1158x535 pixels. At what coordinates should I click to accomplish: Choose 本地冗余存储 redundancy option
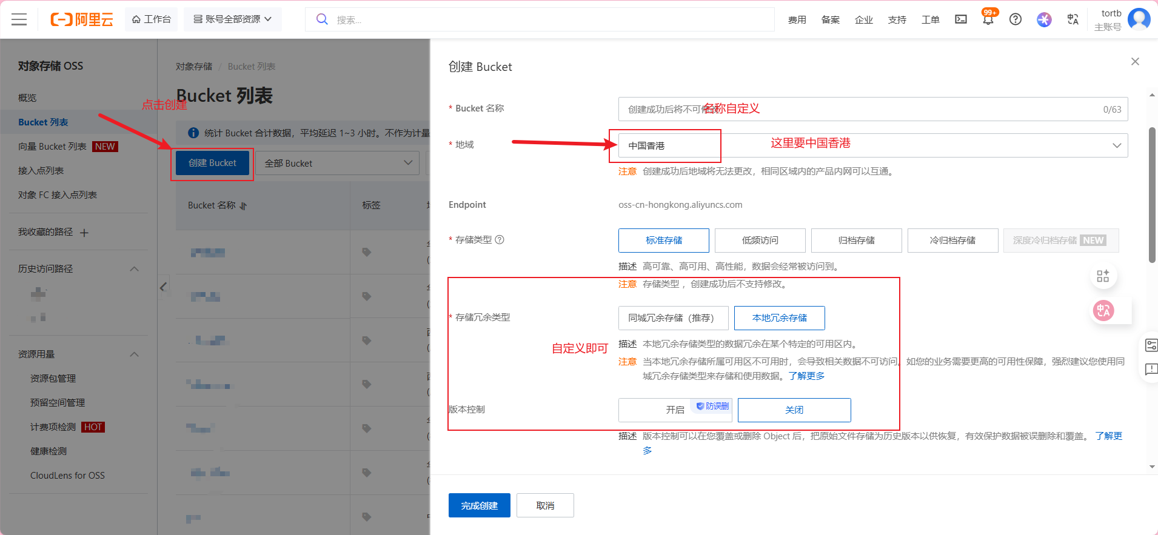click(x=779, y=318)
